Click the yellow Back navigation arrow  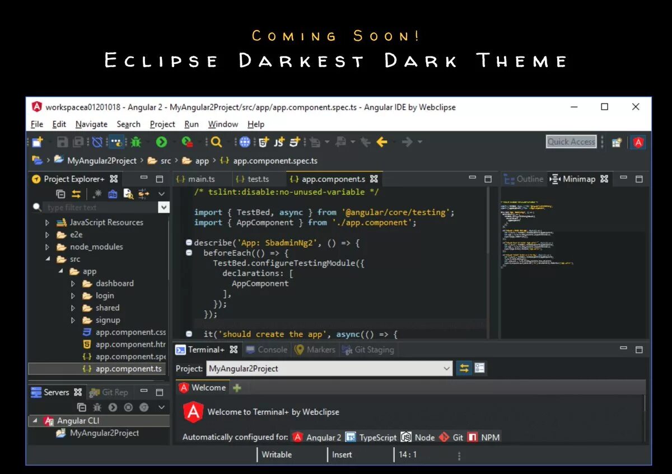[382, 142]
